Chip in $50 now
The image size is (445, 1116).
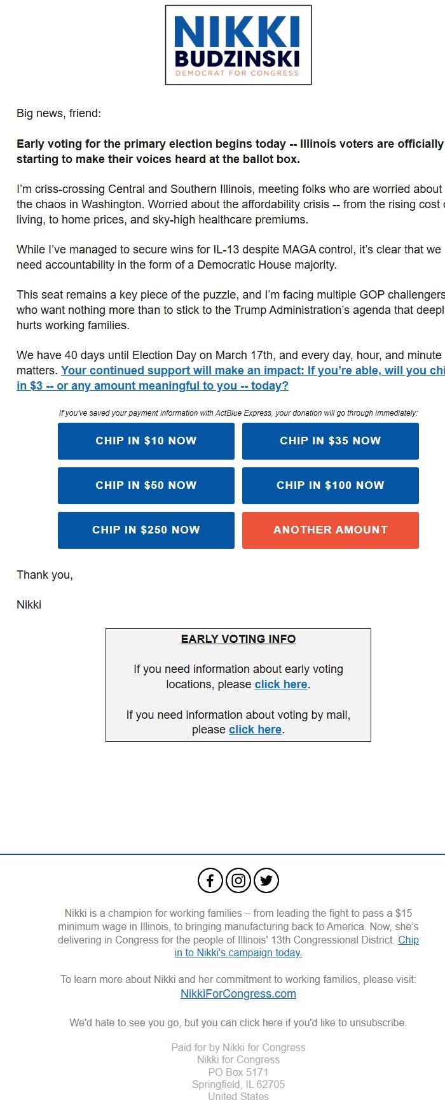point(146,485)
